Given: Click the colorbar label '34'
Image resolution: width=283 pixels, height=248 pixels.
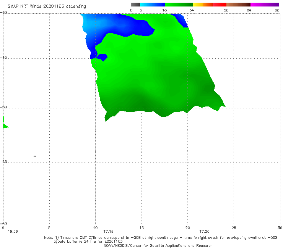Looking at the screenshot, I should tap(192, 10).
